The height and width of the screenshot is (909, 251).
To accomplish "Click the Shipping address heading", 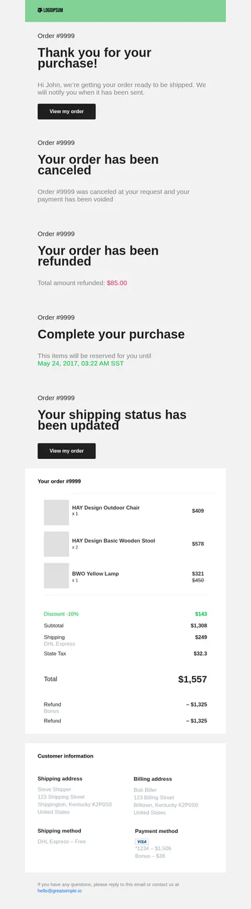I will [x=60, y=778].
